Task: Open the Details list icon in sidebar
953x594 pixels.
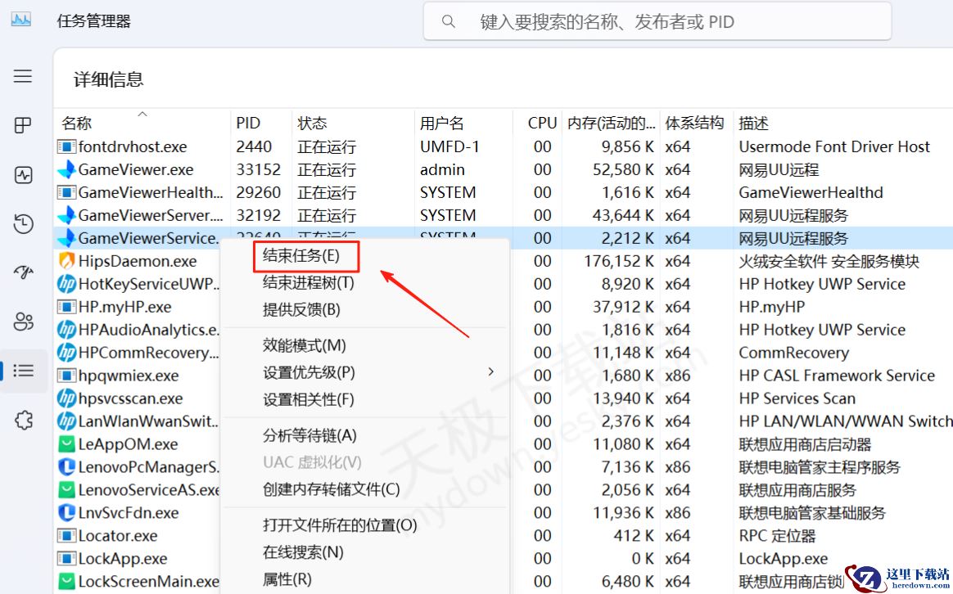Action: point(23,371)
